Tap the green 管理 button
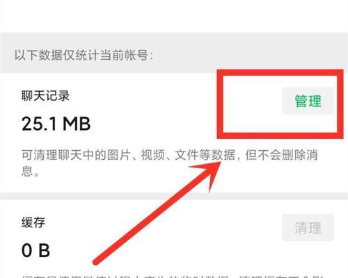The image size is (348, 278). click(308, 101)
